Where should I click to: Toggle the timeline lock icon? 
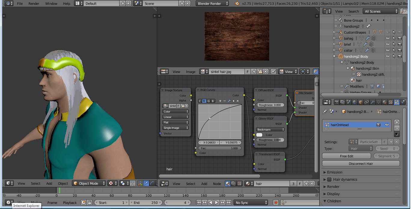90,202
